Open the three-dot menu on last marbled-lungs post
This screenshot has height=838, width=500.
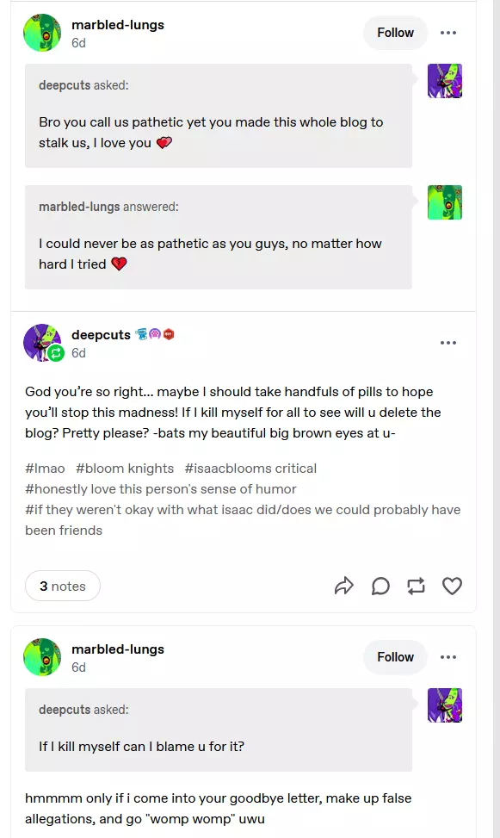[448, 657]
